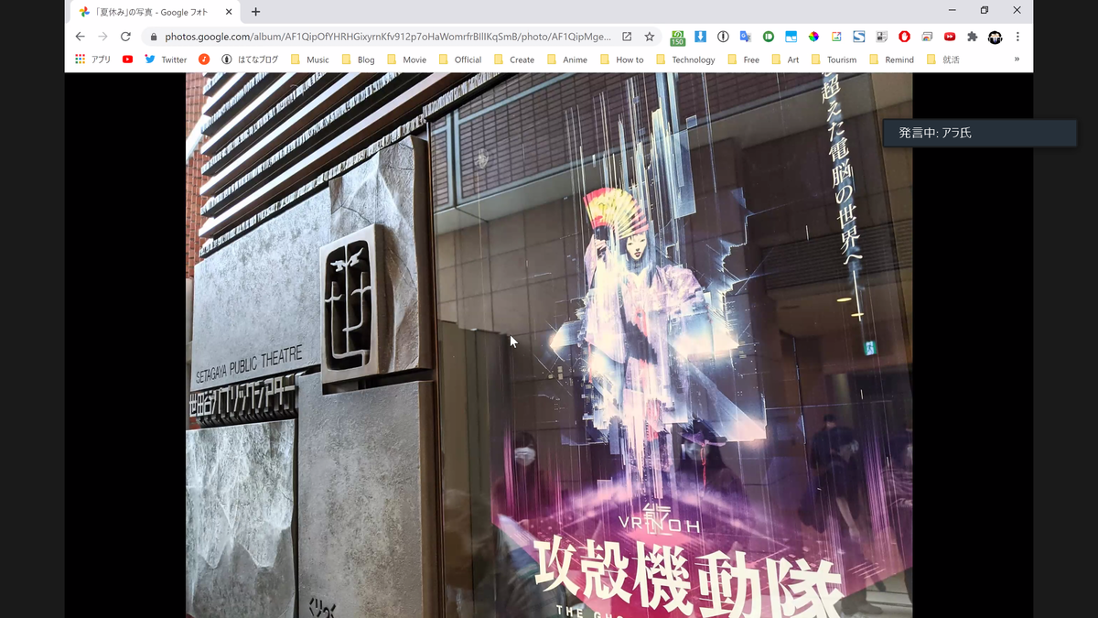Select the photos.google.com address bar URL

pyautogui.click(x=388, y=37)
